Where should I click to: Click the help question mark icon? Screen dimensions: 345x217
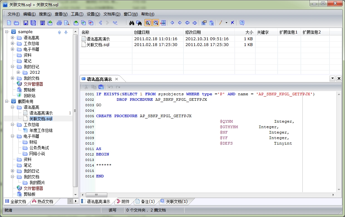pyautogui.click(x=242, y=23)
